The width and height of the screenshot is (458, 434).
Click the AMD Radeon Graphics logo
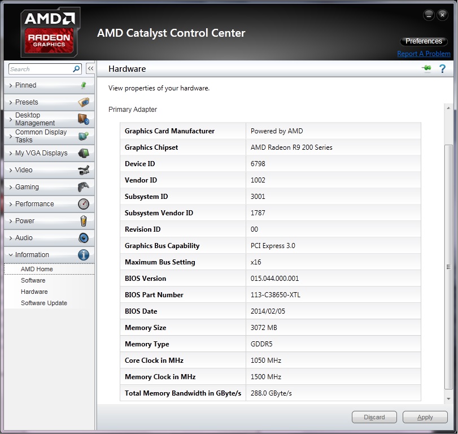[49, 32]
